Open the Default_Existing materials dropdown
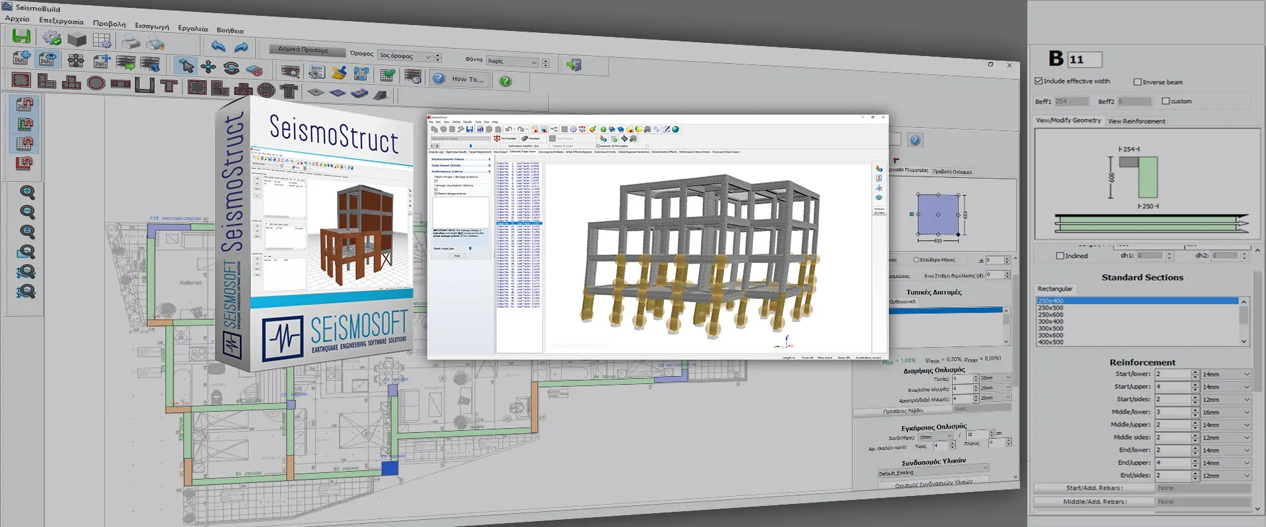The width and height of the screenshot is (1266, 527). [x=933, y=471]
